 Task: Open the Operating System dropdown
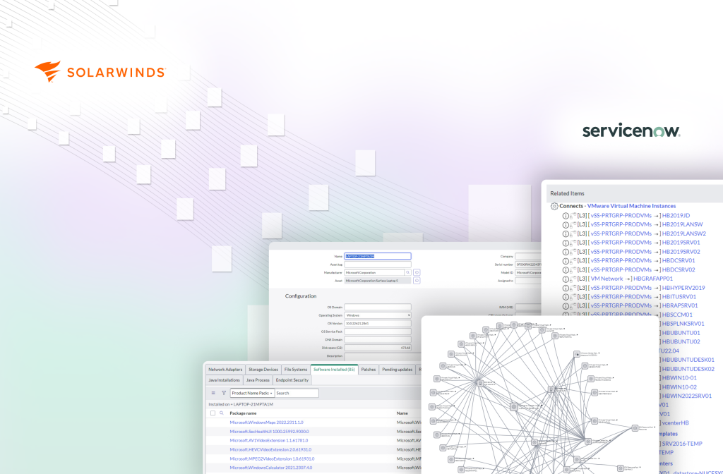click(x=378, y=315)
